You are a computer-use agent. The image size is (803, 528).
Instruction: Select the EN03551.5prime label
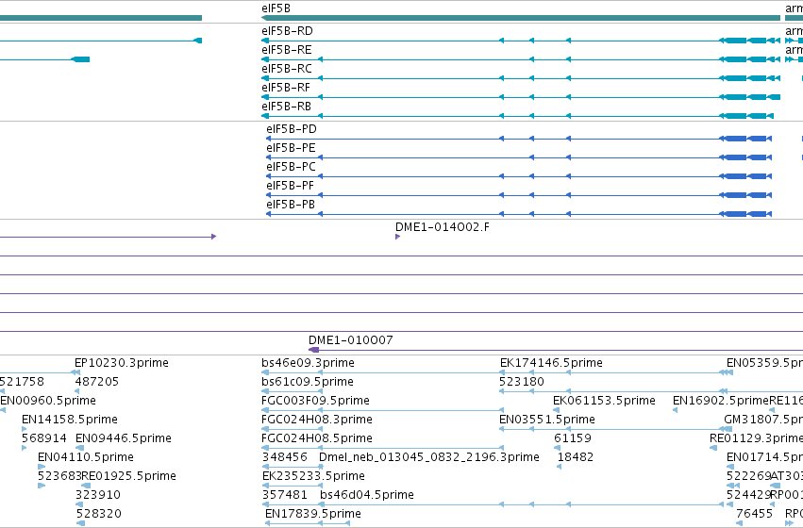547,420
